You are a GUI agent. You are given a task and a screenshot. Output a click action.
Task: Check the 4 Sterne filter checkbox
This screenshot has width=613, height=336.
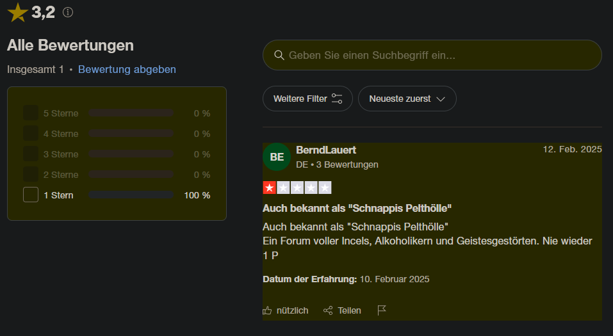(x=31, y=134)
